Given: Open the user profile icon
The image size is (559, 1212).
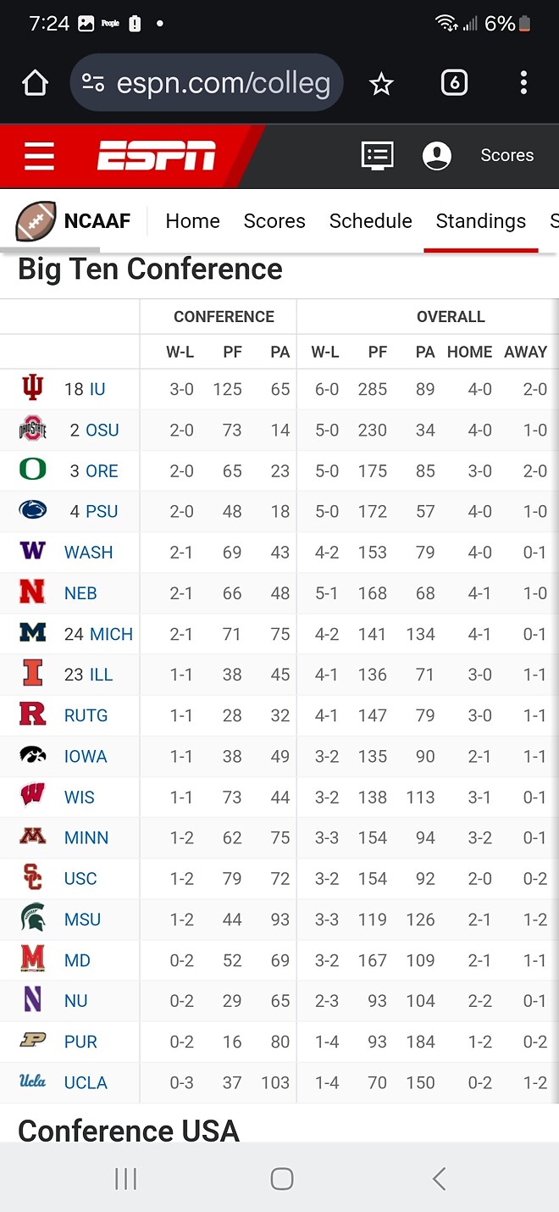Looking at the screenshot, I should coord(437,156).
